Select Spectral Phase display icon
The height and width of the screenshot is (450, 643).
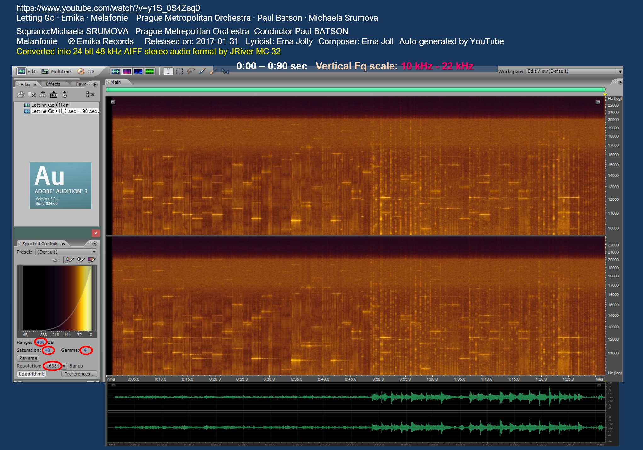tap(150, 71)
